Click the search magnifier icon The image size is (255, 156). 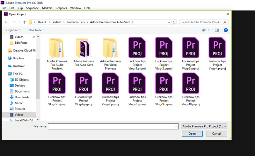[x=225, y=22]
